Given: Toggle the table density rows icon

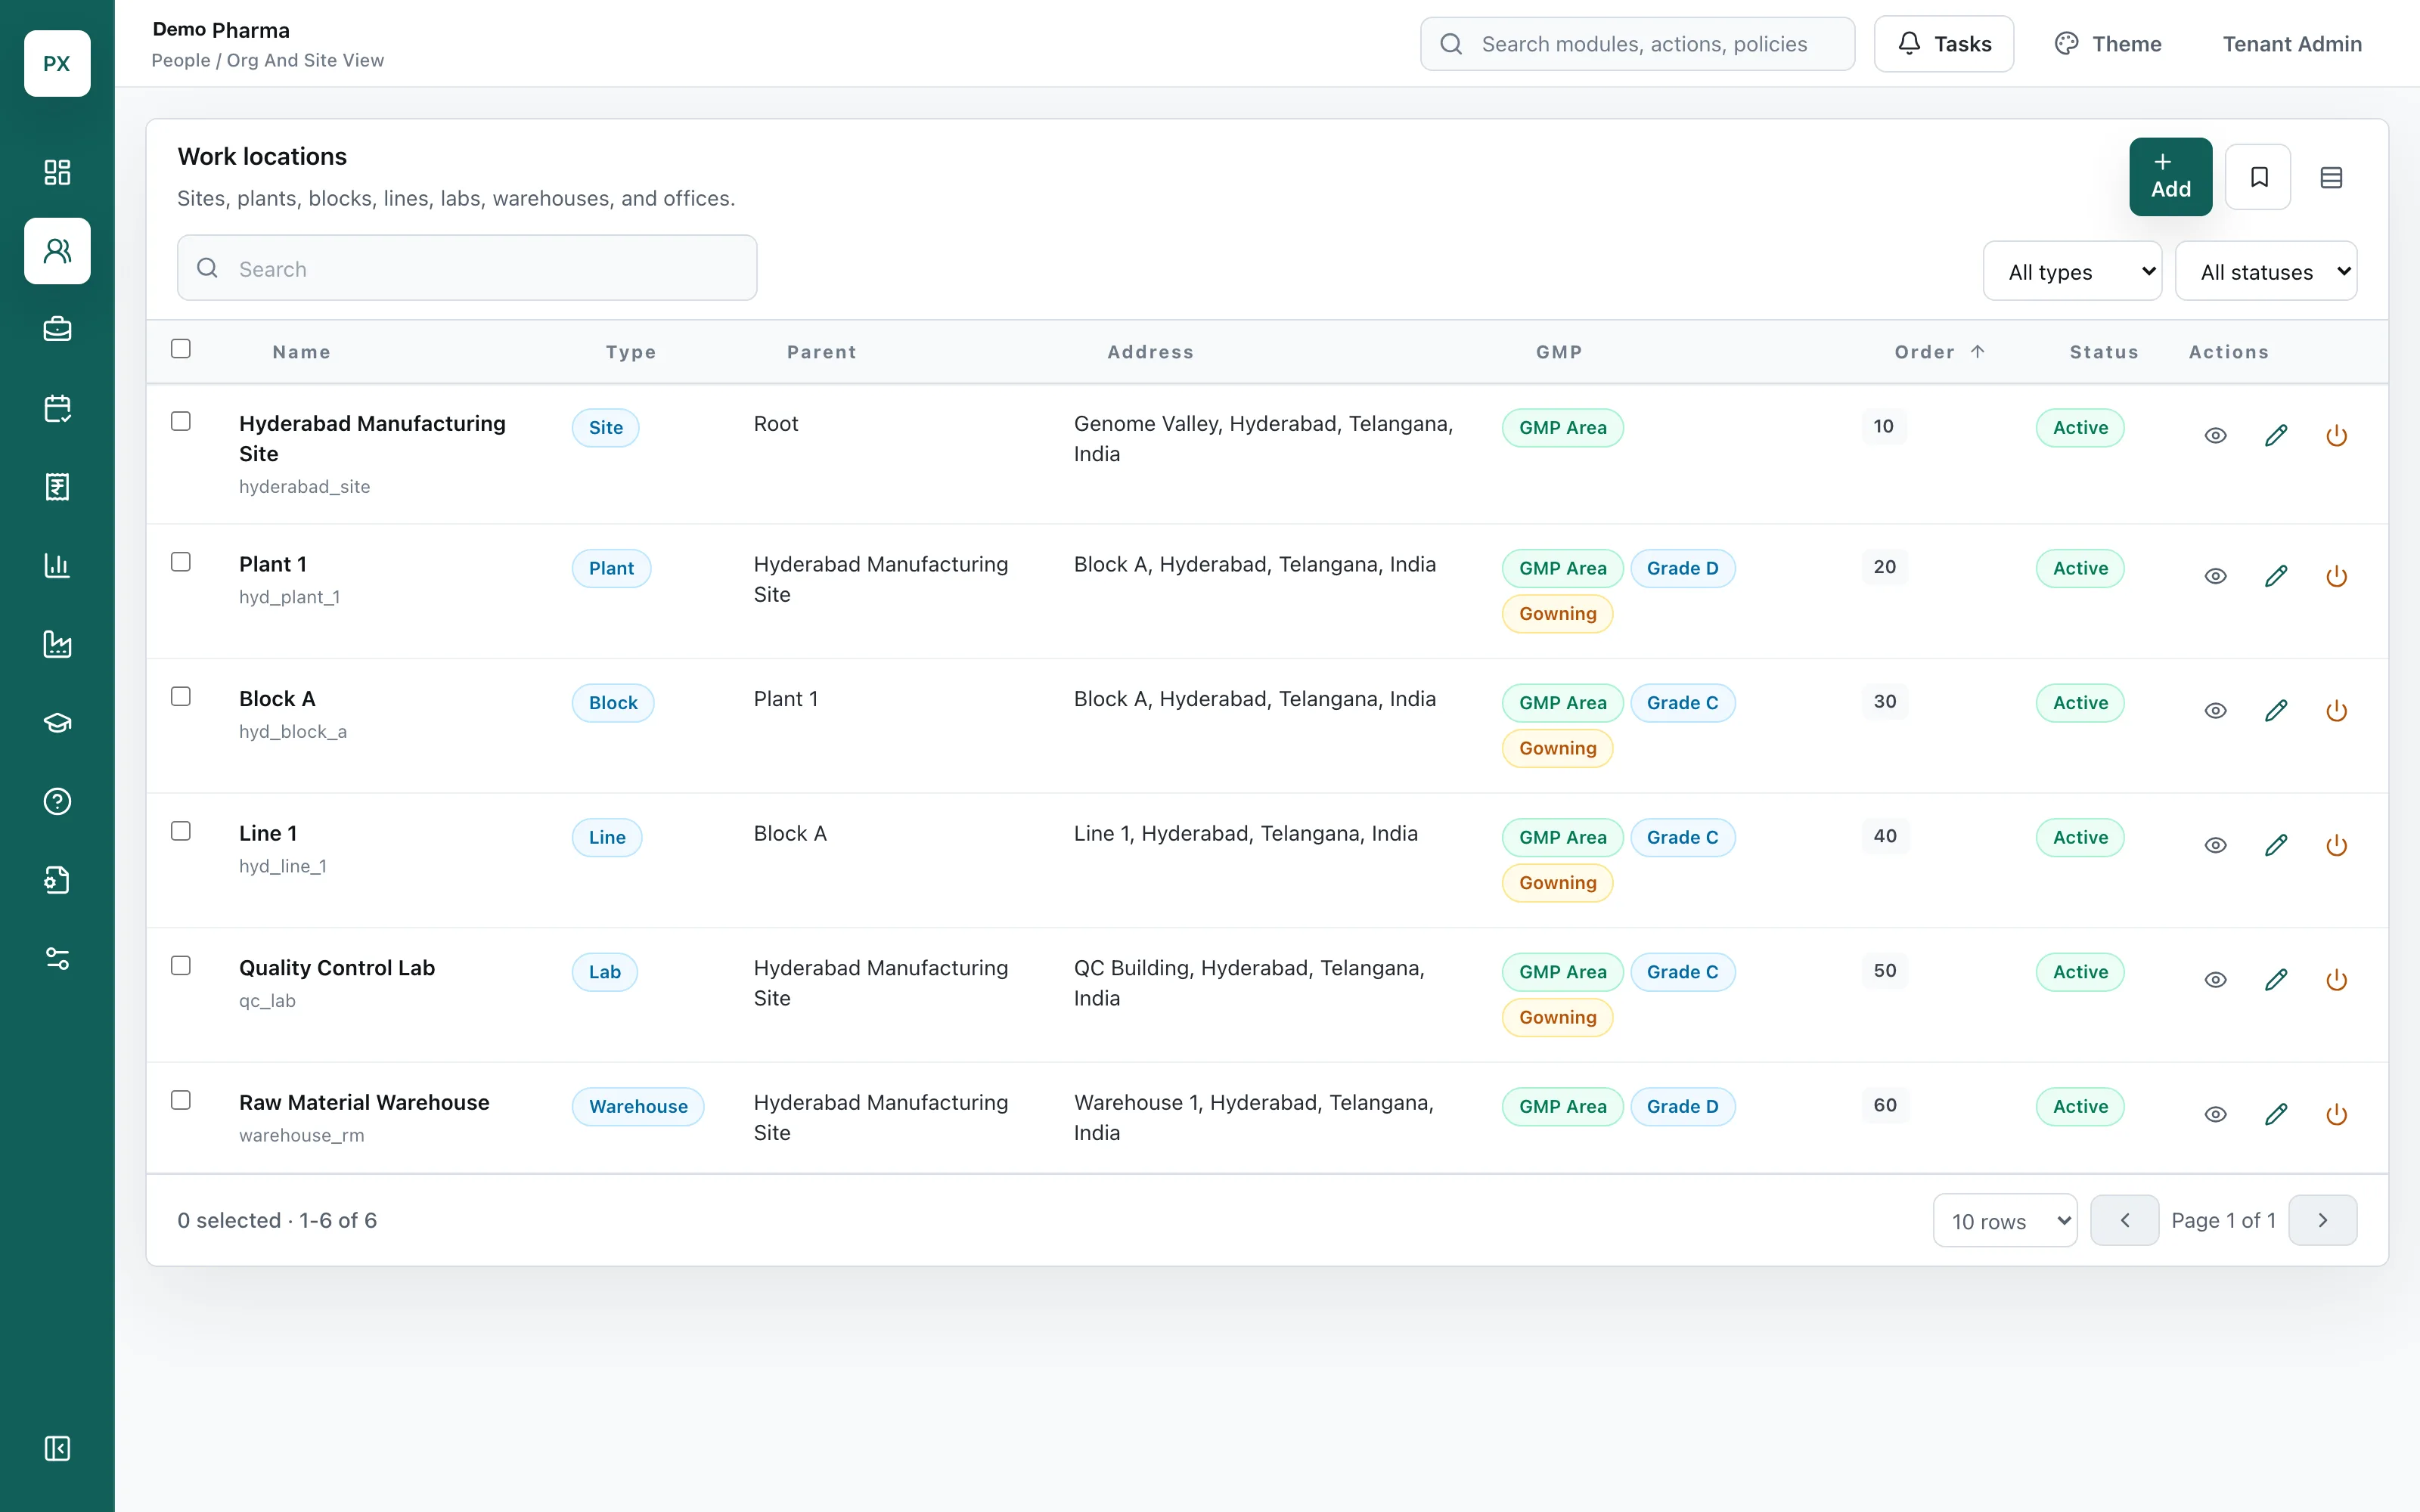Looking at the screenshot, I should coord(2331,177).
